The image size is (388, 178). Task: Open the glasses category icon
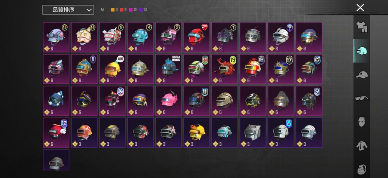(362, 98)
